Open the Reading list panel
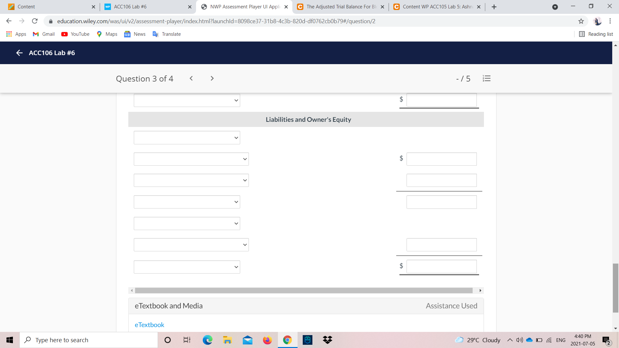Image resolution: width=619 pixels, height=348 pixels. (596, 34)
